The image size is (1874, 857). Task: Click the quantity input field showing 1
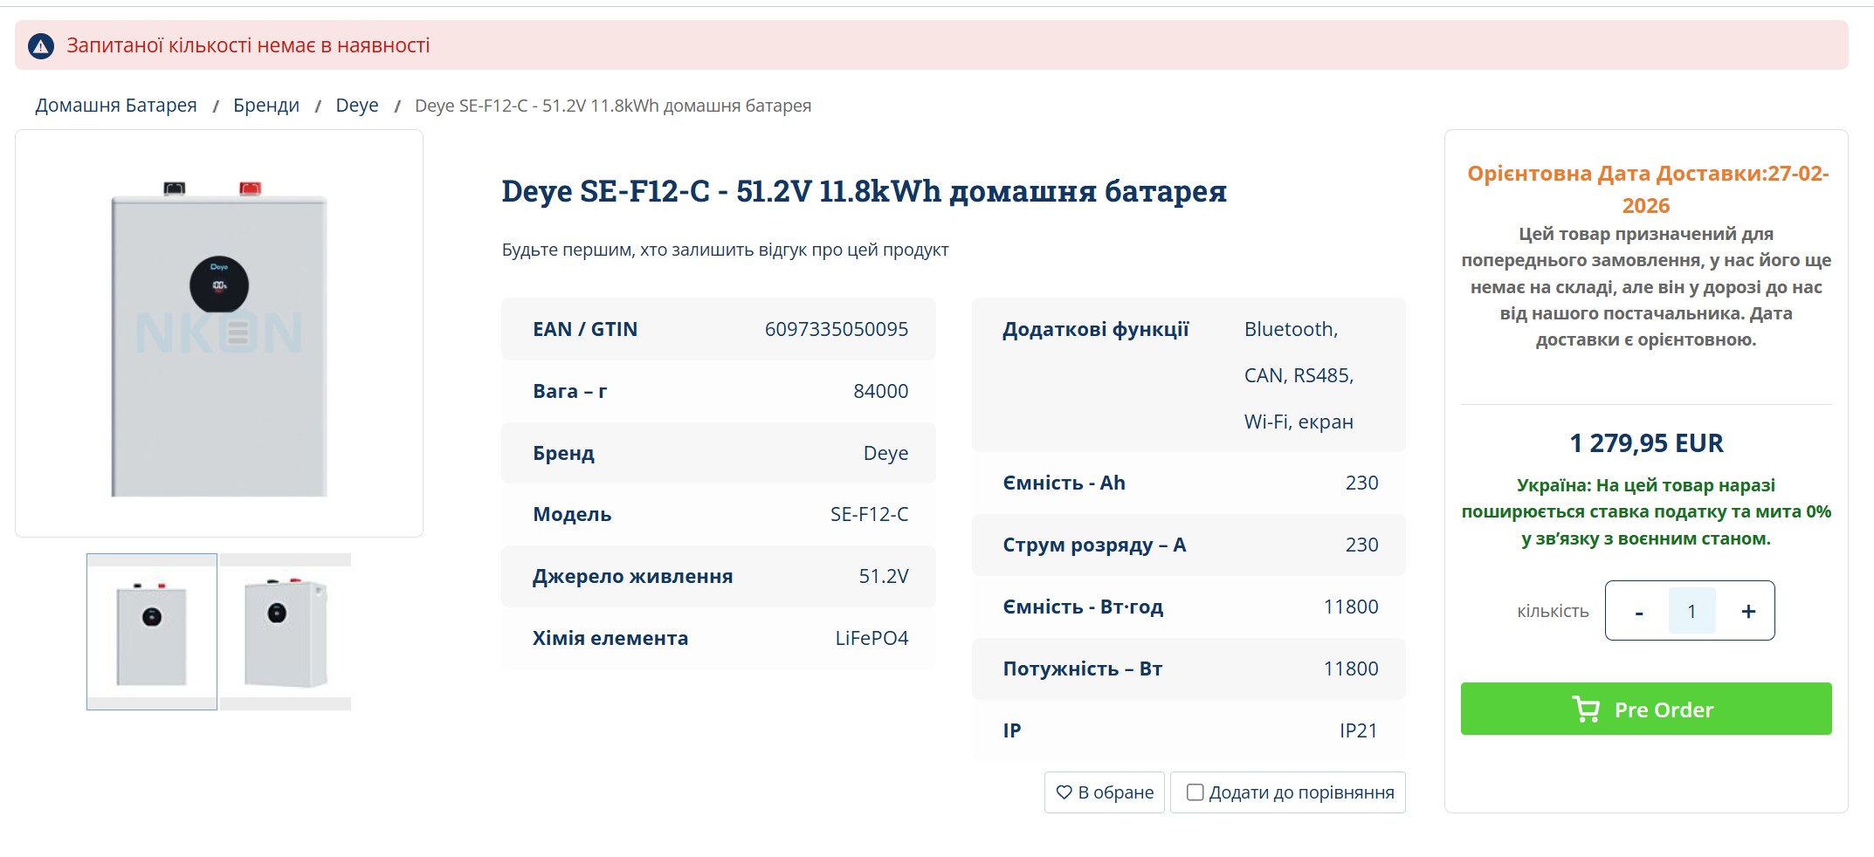point(1691,611)
